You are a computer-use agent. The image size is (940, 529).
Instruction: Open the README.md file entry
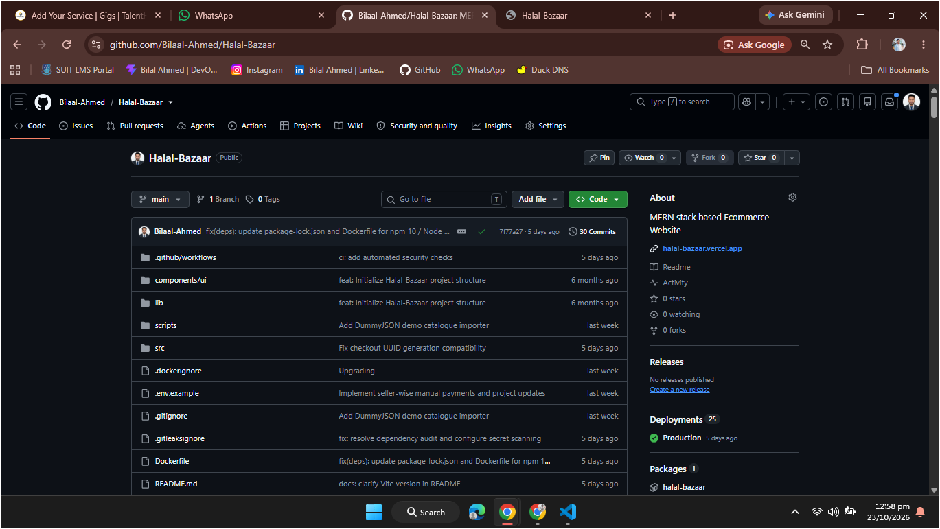point(176,484)
